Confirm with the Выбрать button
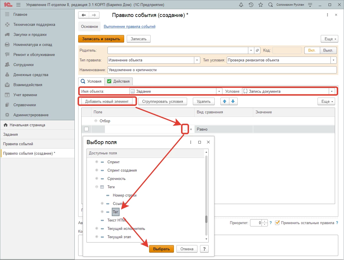 coord(162,249)
